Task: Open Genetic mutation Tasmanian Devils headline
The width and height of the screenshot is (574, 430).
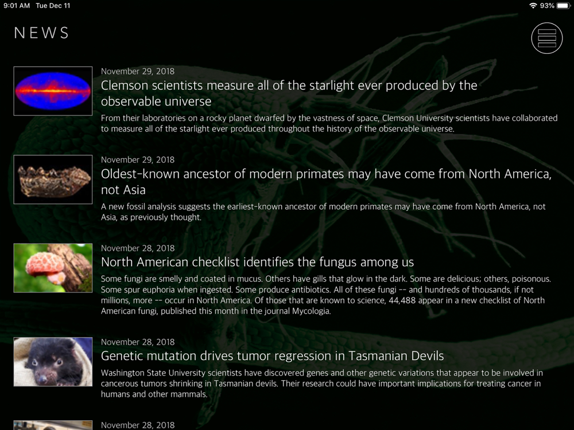Action: [272, 356]
